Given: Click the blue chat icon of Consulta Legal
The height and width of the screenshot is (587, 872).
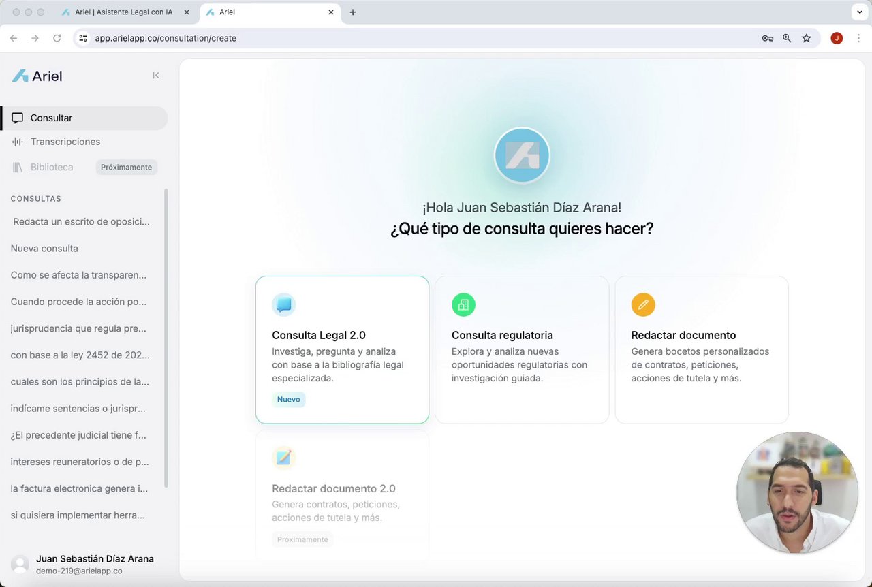Looking at the screenshot, I should tap(283, 304).
